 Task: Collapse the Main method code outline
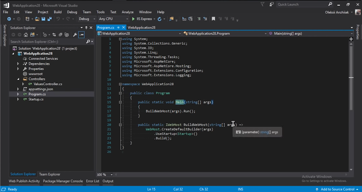coord(120,102)
